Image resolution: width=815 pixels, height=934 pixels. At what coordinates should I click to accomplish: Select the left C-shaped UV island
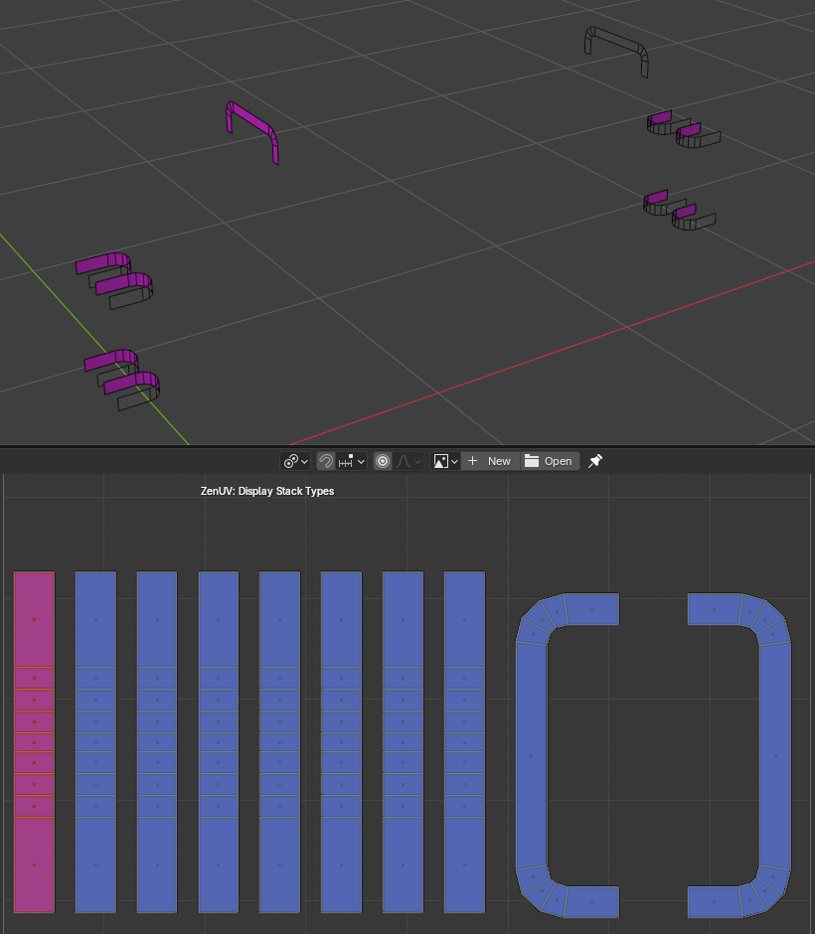[x=531, y=755]
